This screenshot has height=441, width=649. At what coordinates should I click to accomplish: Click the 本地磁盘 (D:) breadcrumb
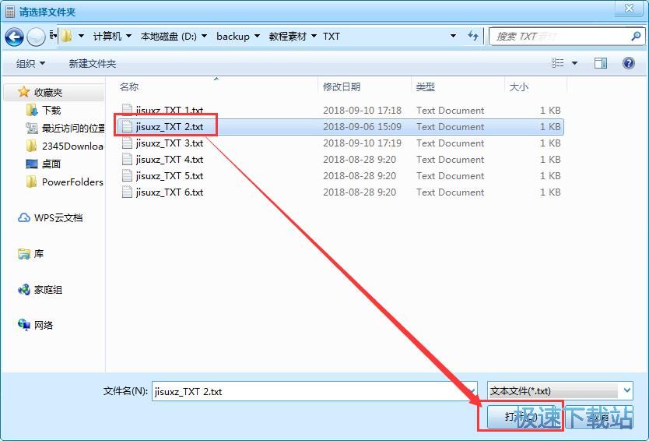[x=169, y=37]
